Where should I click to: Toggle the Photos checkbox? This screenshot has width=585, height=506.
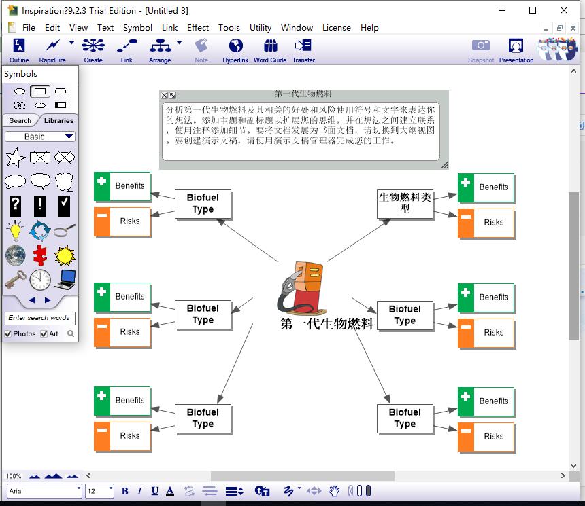click(x=8, y=333)
